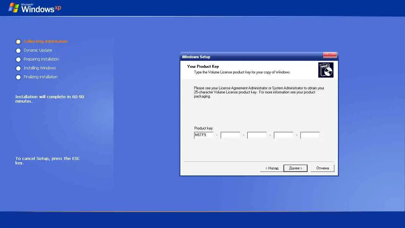Click the 'Your Product Key' heading
The width and height of the screenshot is (405, 228).
coord(203,66)
